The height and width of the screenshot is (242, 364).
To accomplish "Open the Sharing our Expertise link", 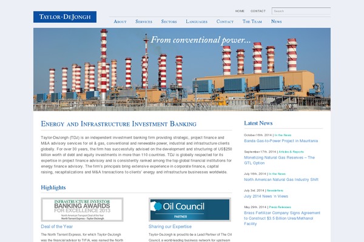I will point(170,226).
